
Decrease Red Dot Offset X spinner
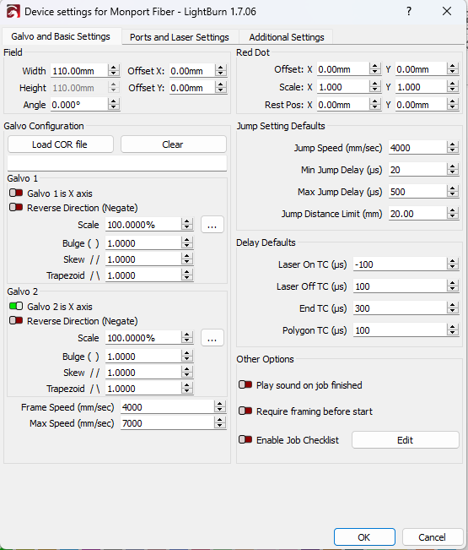pyautogui.click(x=375, y=72)
